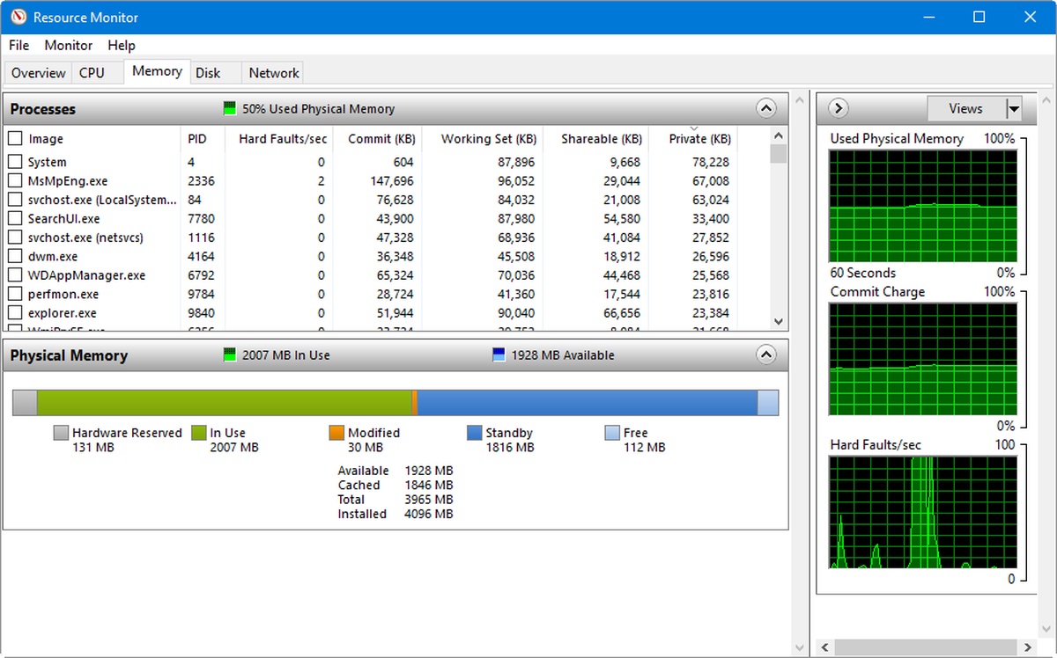Check the MsMpEng.exe checkbox
Image resolution: width=1057 pixels, height=658 pixels.
(x=15, y=180)
